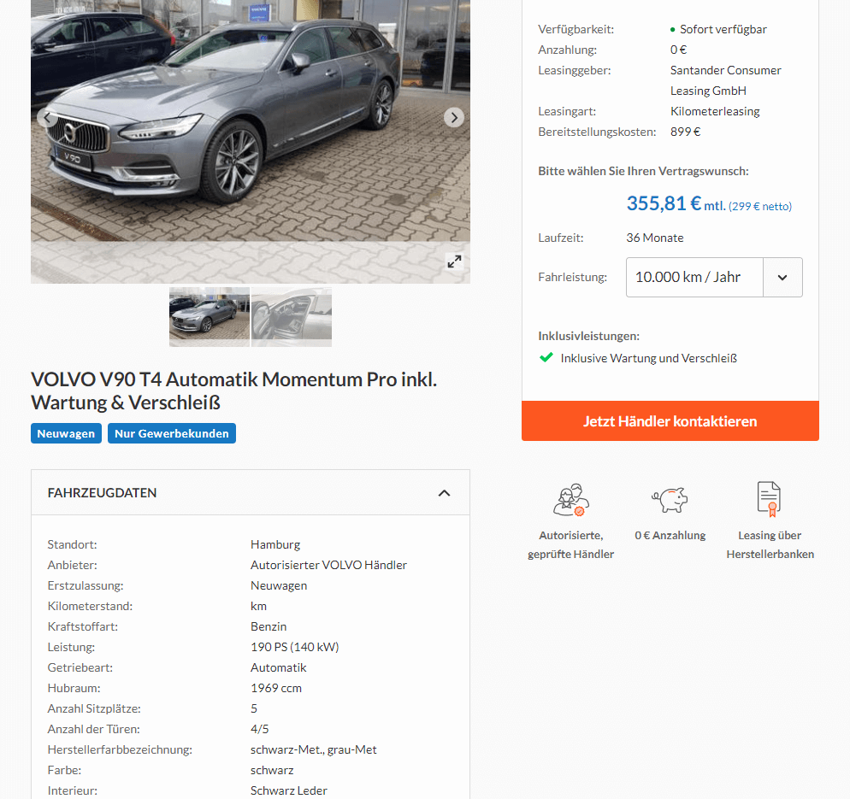This screenshot has width=850, height=799.
Task: Click the certificate document icon
Action: coord(770,499)
